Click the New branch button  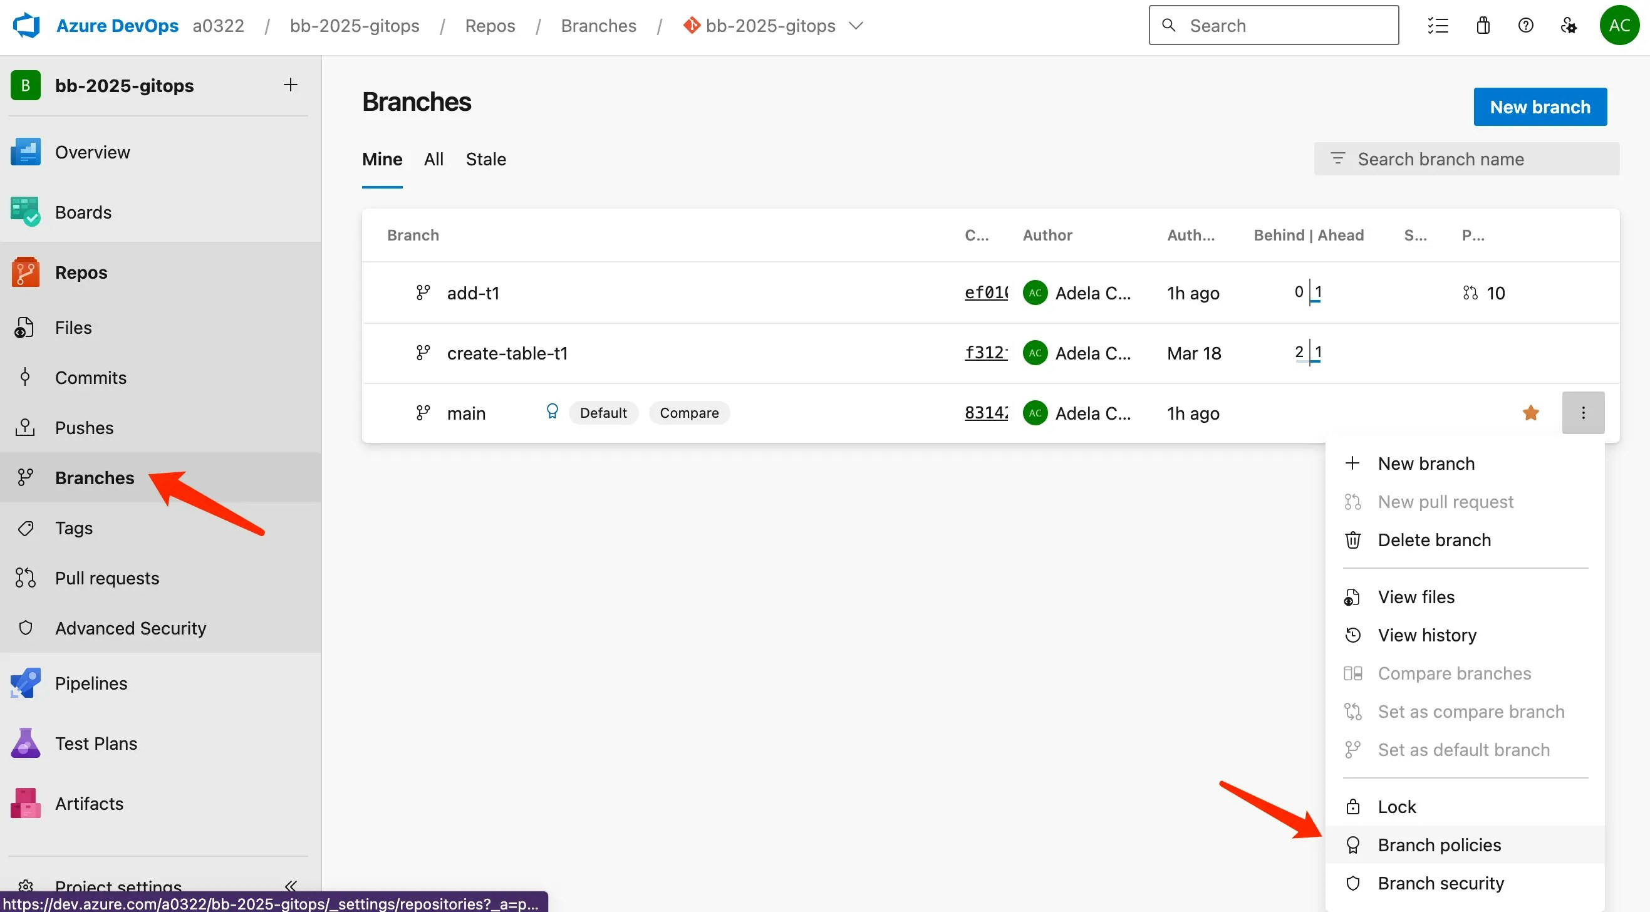tap(1540, 106)
